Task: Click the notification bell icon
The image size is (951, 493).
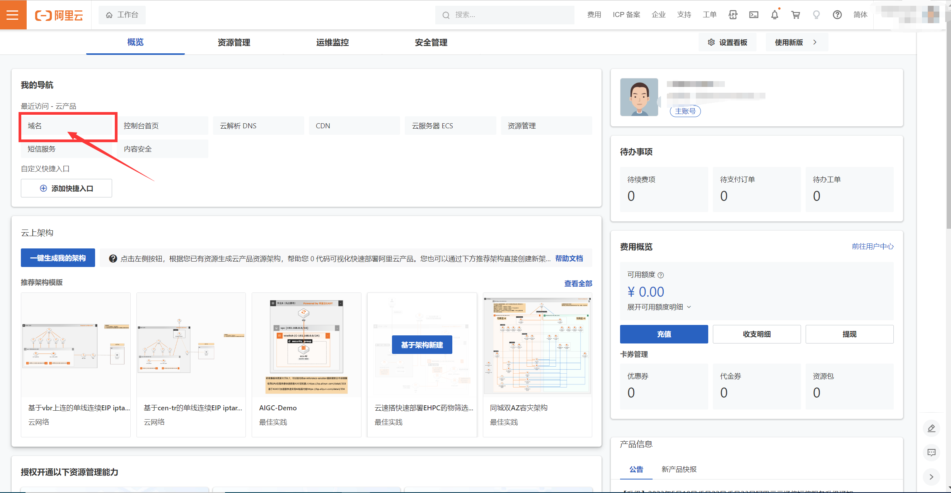Action: point(774,15)
